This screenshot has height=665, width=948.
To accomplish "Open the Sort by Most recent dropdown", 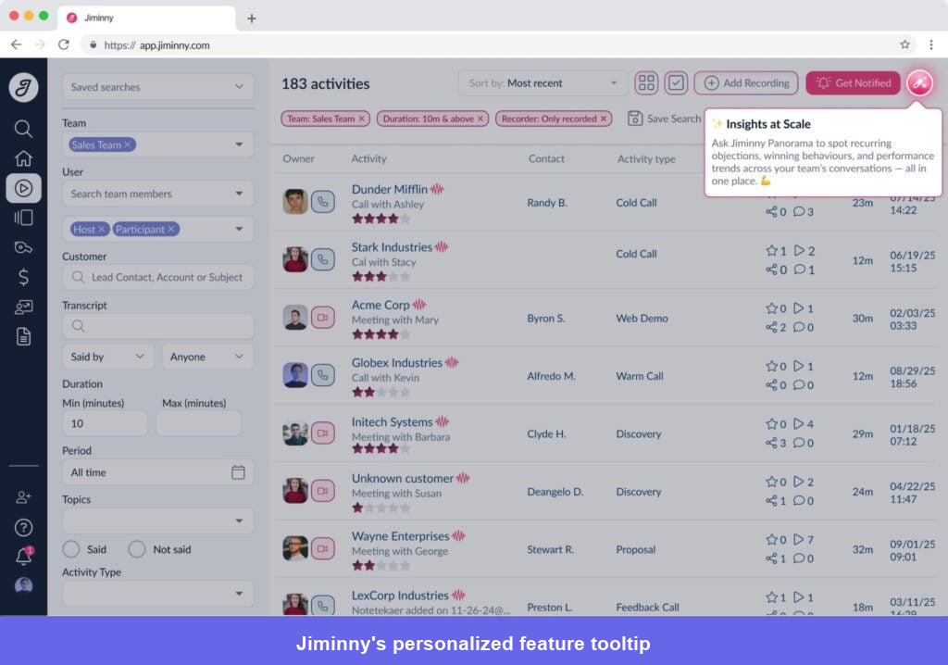I will pyautogui.click(x=543, y=83).
